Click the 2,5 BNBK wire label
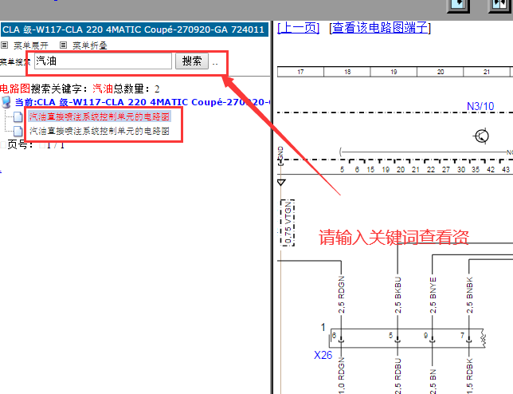513x394 pixels. (x=469, y=294)
